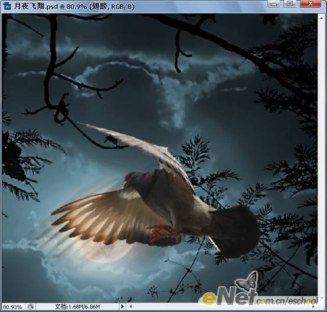Open the status bar options arrow menu
327x312 pixels.
[122, 306]
